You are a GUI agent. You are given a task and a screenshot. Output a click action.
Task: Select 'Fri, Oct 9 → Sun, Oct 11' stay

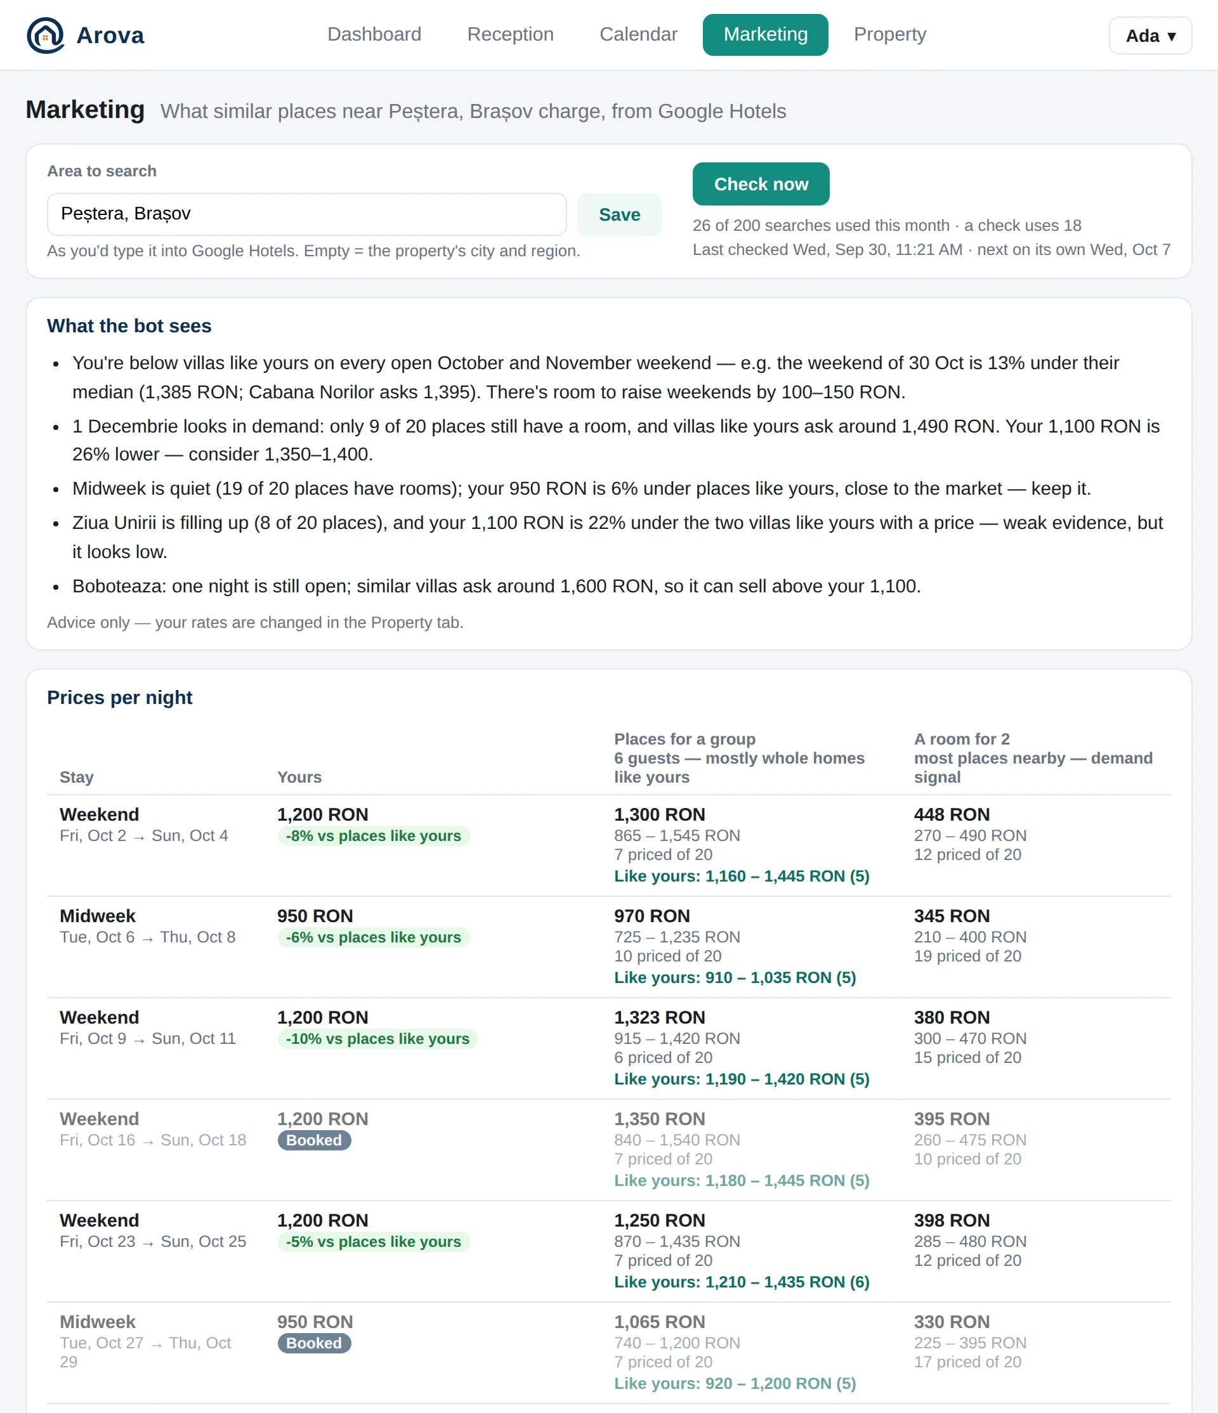pos(147,1039)
